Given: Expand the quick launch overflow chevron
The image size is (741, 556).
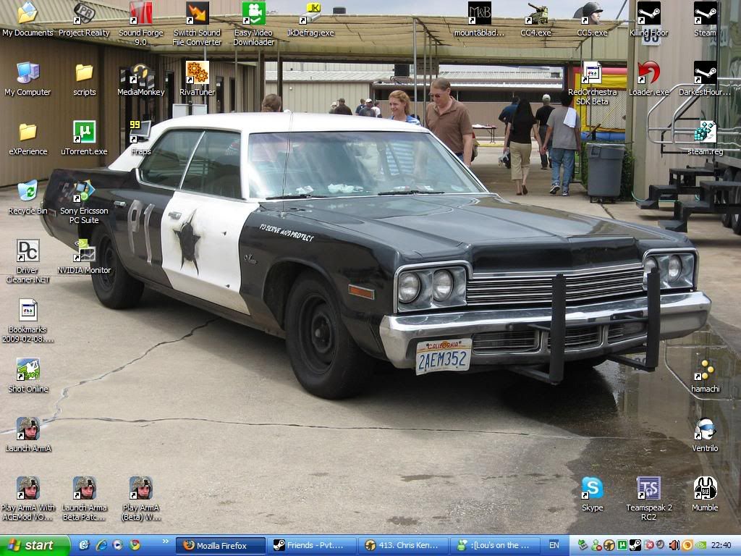Looking at the screenshot, I should [x=165, y=543].
